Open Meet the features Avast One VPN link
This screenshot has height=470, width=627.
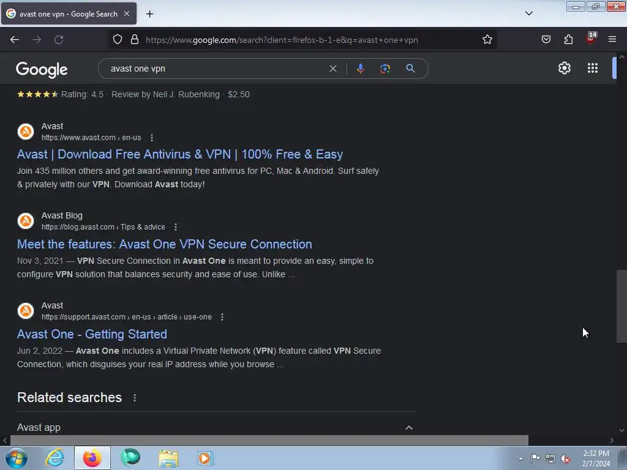click(x=164, y=244)
